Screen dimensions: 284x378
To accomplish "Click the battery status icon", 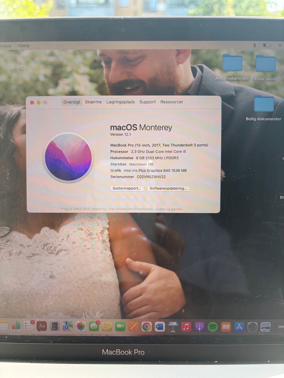I will [x=267, y=45].
